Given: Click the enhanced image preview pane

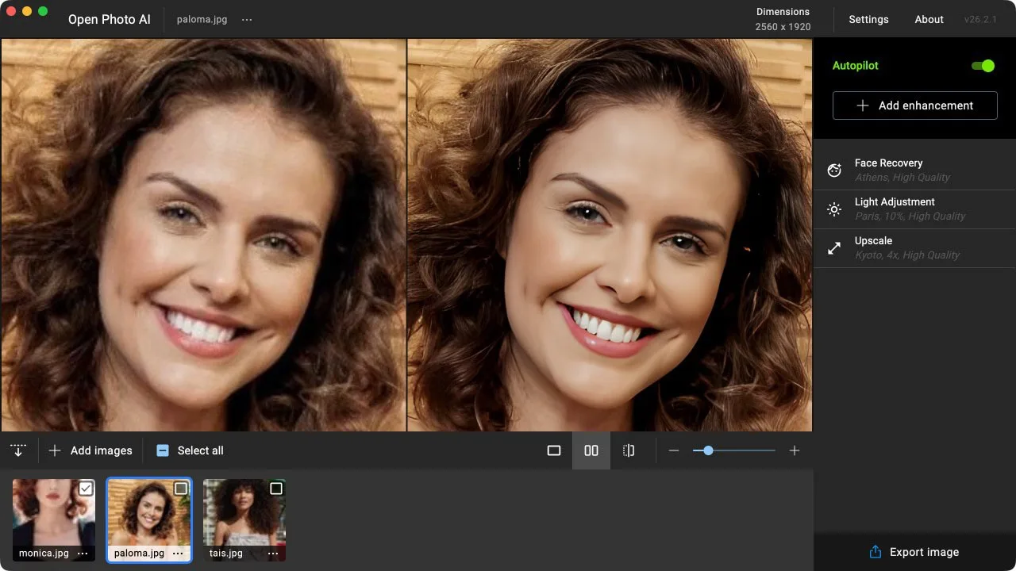Looking at the screenshot, I should click(610, 236).
